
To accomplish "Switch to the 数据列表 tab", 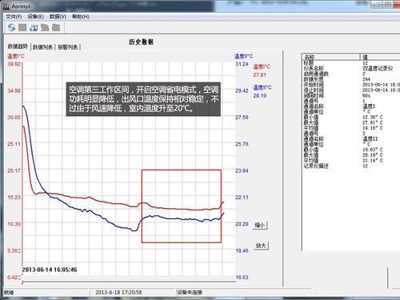I will (42, 47).
